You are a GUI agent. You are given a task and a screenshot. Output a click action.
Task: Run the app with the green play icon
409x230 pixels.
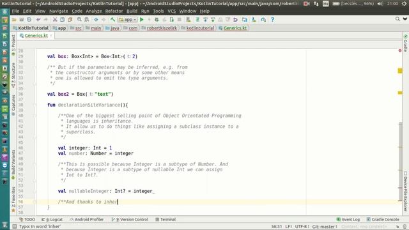tap(142, 20)
